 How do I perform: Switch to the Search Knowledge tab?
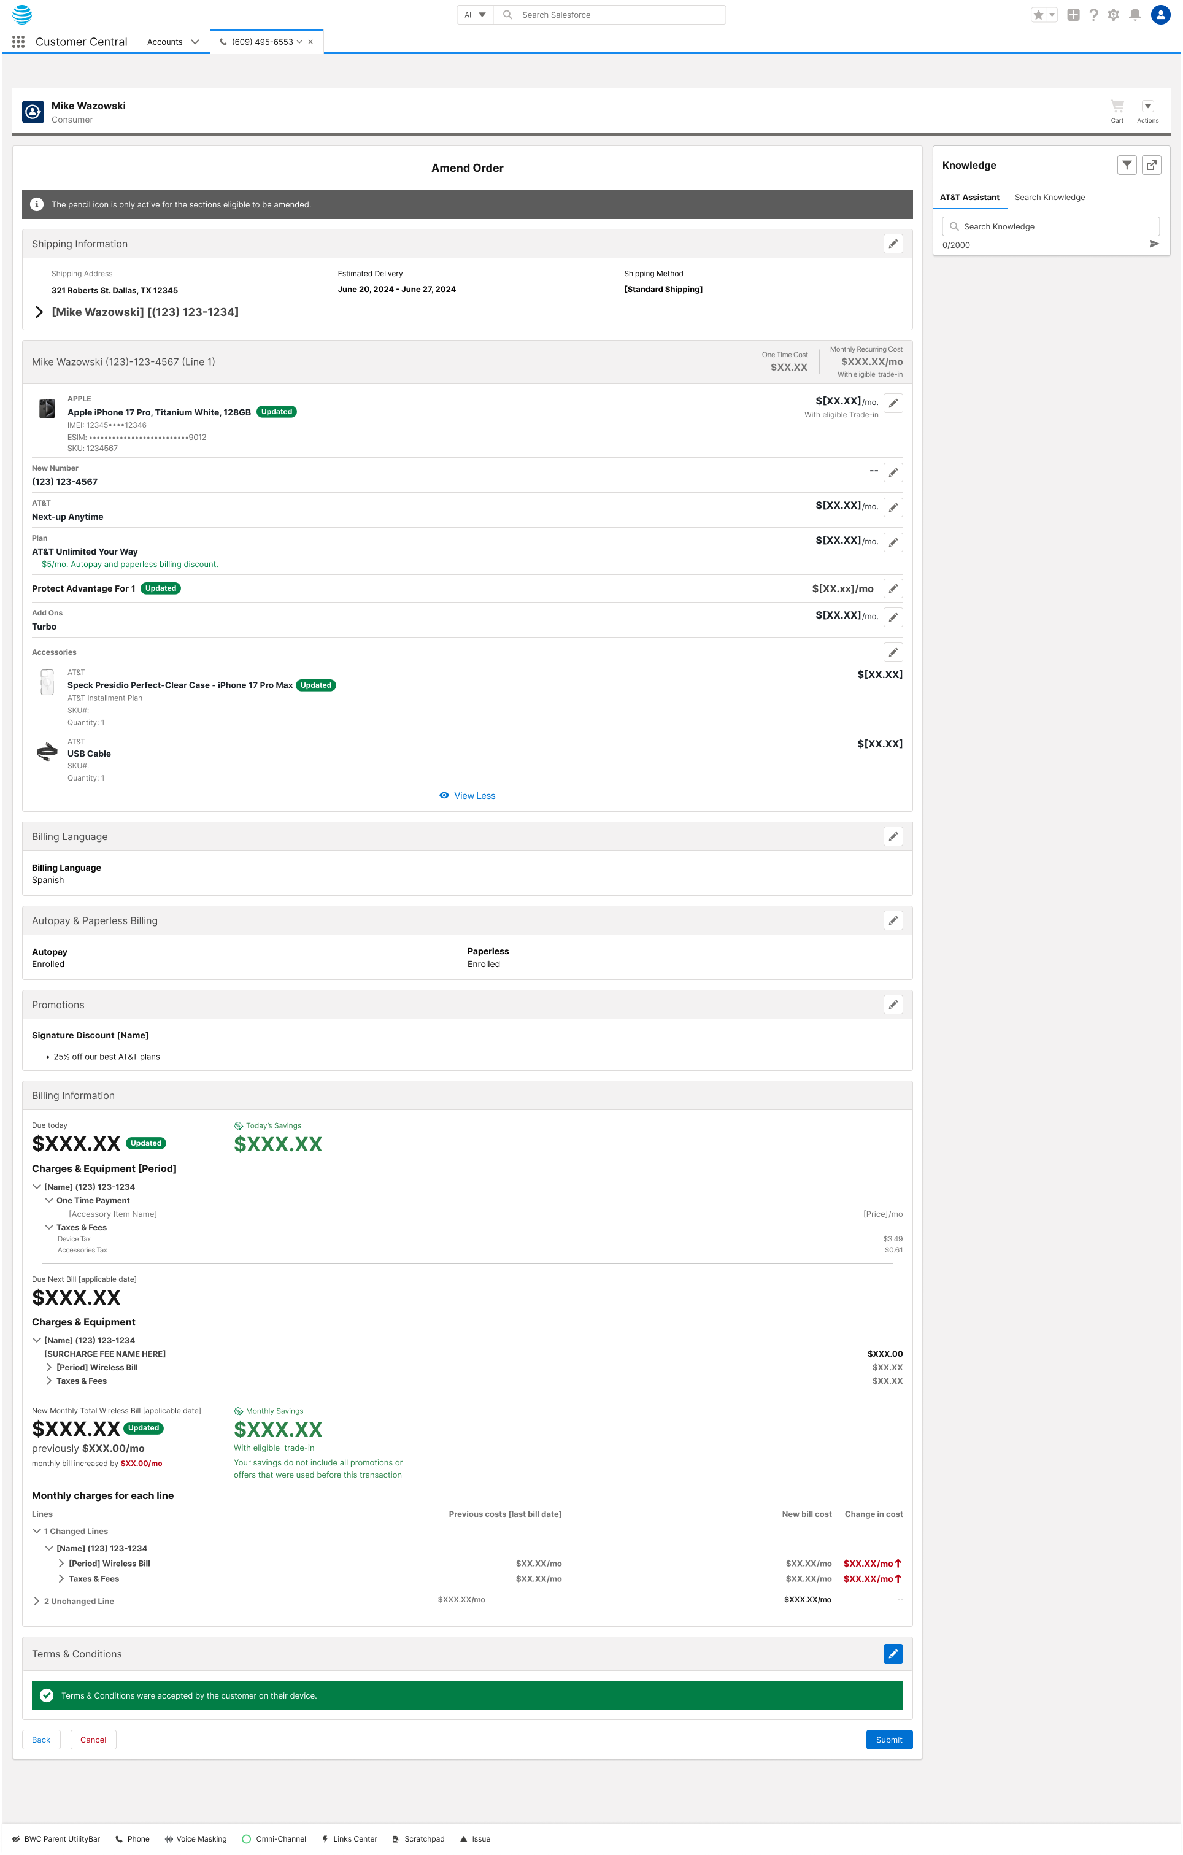tap(1049, 197)
